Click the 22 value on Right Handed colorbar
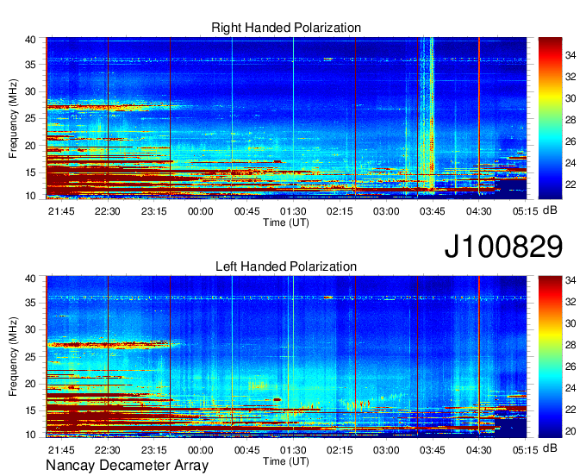This screenshot has height=476, width=586. click(x=570, y=185)
